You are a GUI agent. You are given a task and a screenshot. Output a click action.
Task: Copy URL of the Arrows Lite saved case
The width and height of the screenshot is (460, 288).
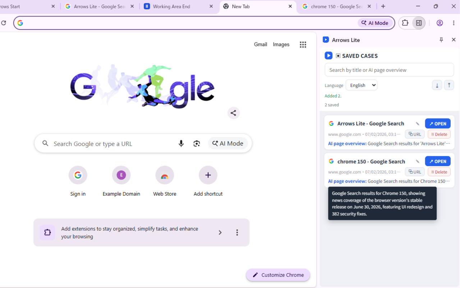[x=415, y=134]
